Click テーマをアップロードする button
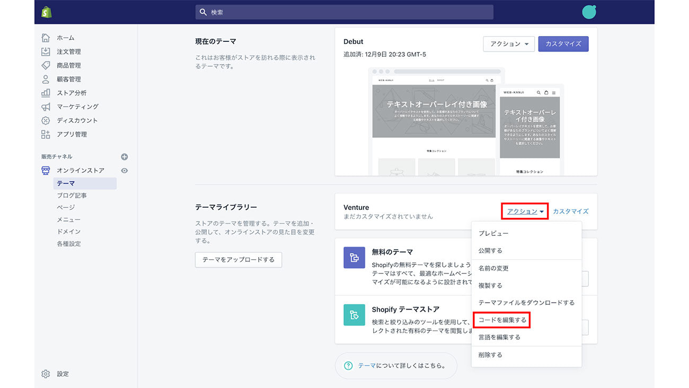 (x=238, y=260)
